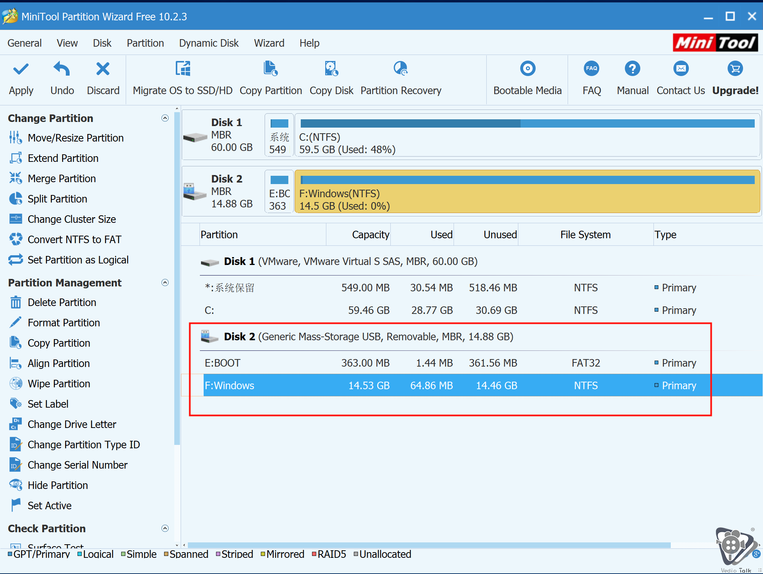Select Format Partition
This screenshot has height=574, width=763.
point(54,323)
